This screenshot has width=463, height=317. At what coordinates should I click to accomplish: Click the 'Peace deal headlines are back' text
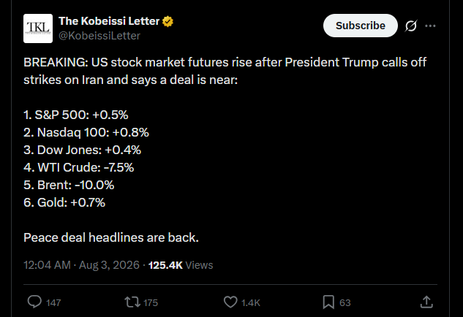click(111, 237)
